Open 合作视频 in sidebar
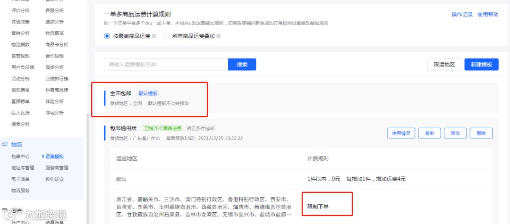This screenshot has width=510, height=224. coord(55,56)
